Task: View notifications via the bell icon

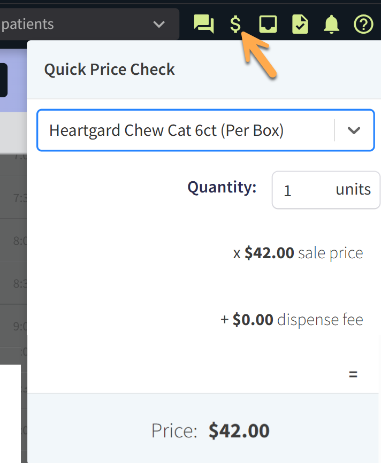Action: 332,24
